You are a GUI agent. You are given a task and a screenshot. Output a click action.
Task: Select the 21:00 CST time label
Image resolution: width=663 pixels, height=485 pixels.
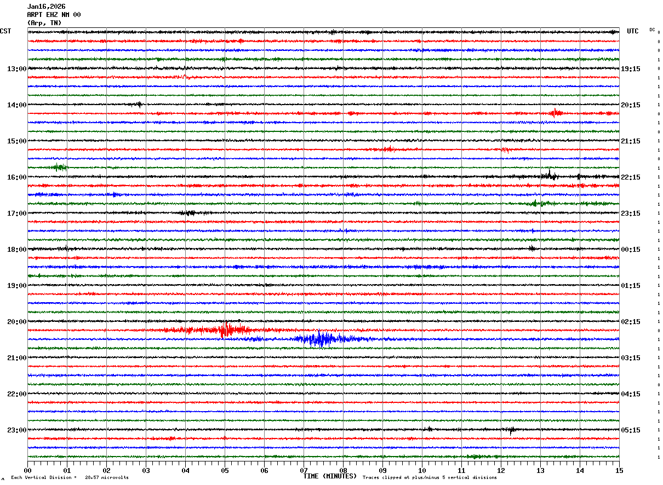point(16,358)
